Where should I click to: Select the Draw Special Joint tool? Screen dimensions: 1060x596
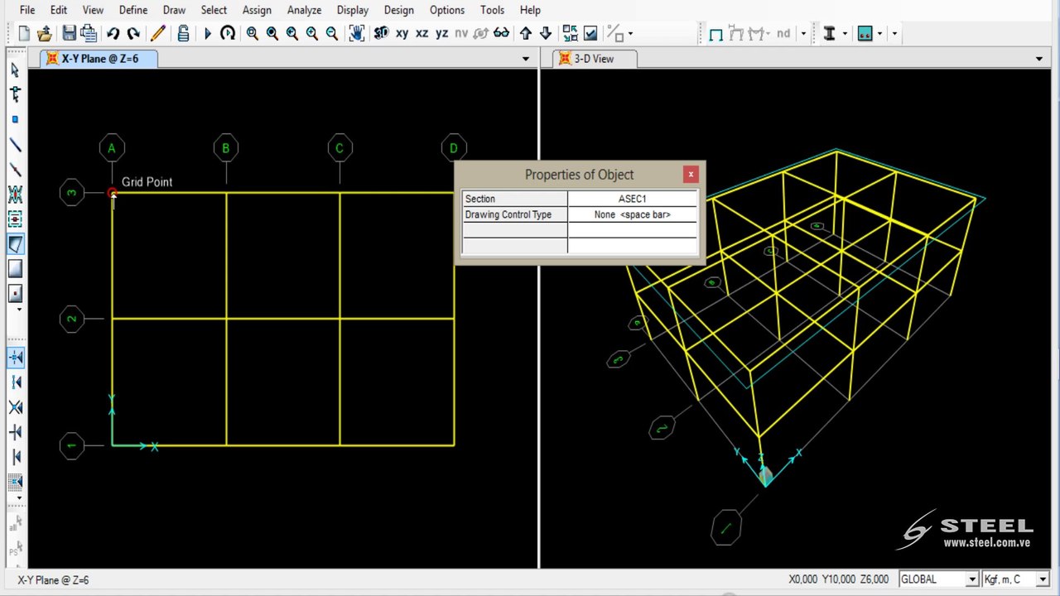click(x=15, y=119)
